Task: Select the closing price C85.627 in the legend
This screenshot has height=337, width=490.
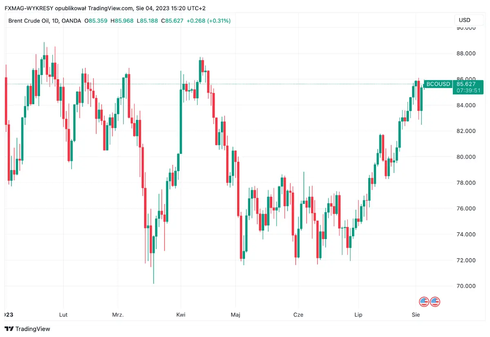Action: [172, 20]
